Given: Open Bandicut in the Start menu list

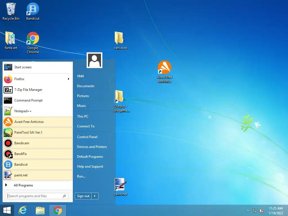Looking at the screenshot, I should [38, 164].
